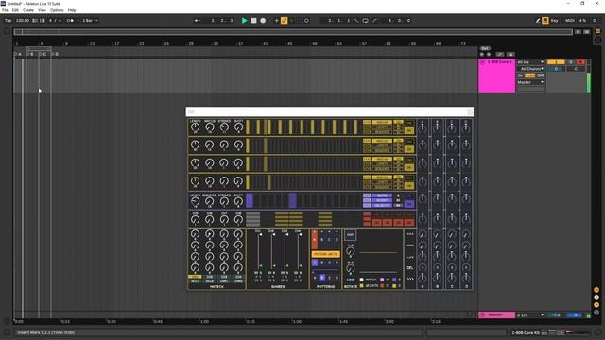The image size is (605, 340).
Task: Toggle the metronome in the control bar
Action: [70, 21]
